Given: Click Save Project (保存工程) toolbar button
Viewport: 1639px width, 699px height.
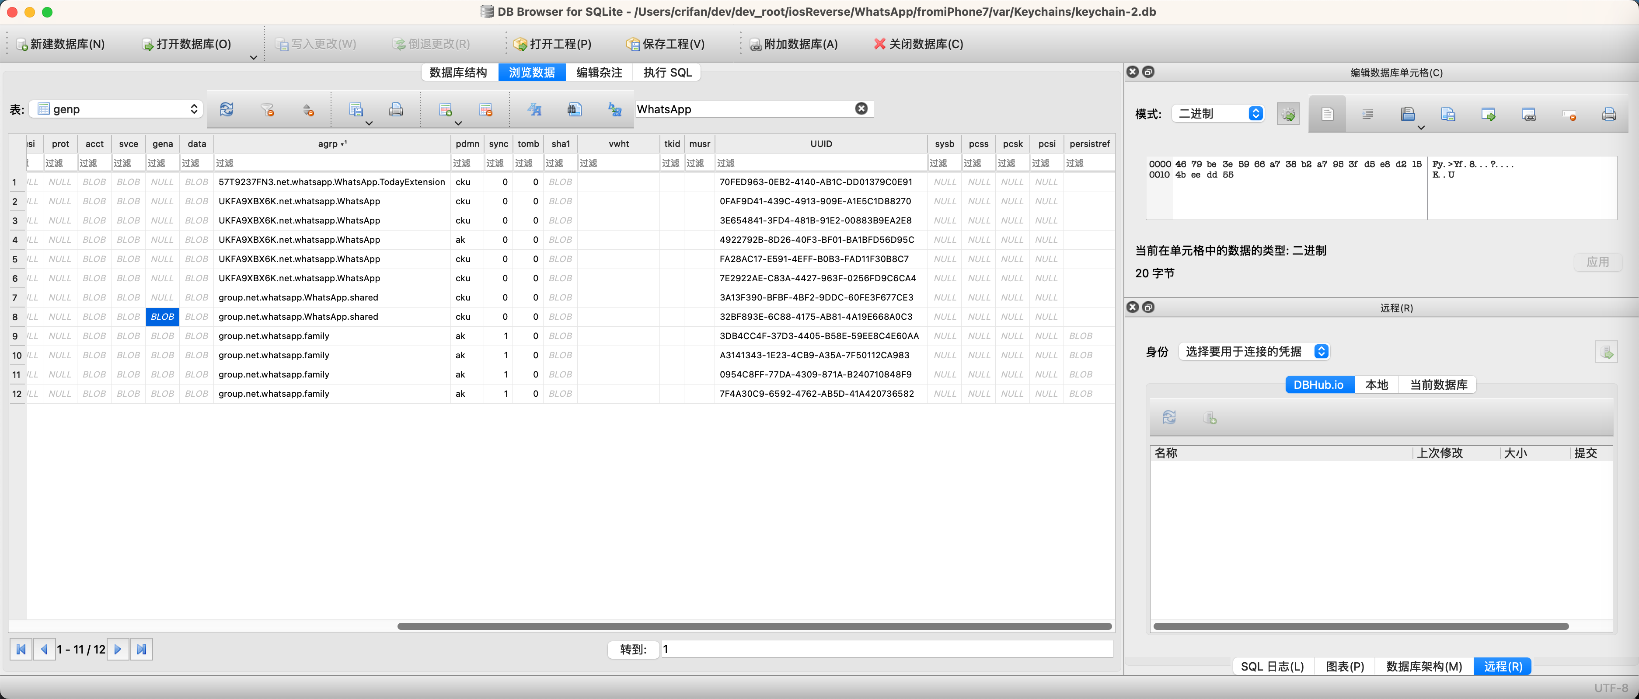Looking at the screenshot, I should pyautogui.click(x=666, y=44).
